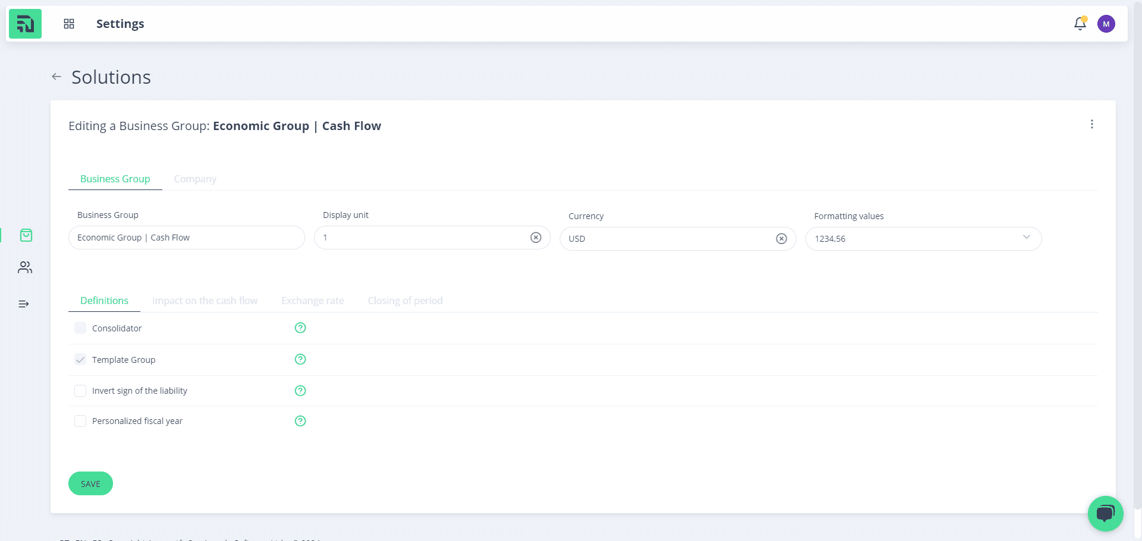Open the three-dot options menu
Image resolution: width=1142 pixels, height=541 pixels.
(1092, 124)
